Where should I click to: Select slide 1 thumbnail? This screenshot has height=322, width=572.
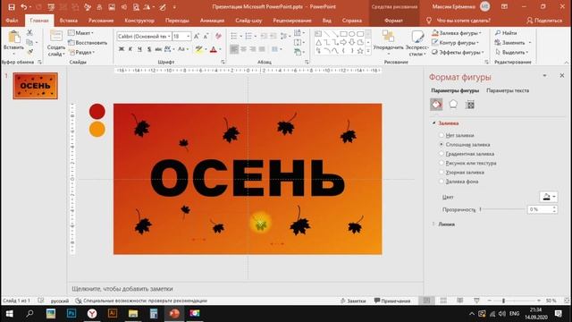point(36,86)
